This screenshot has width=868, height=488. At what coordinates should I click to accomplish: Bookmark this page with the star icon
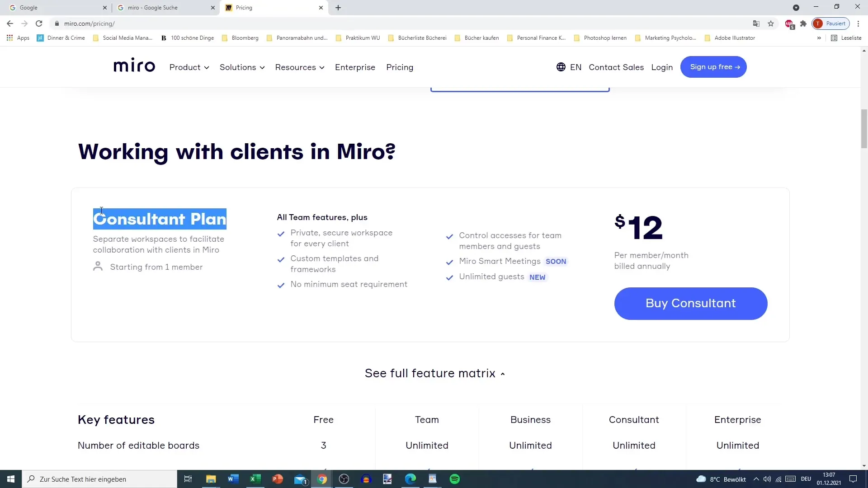point(771,23)
